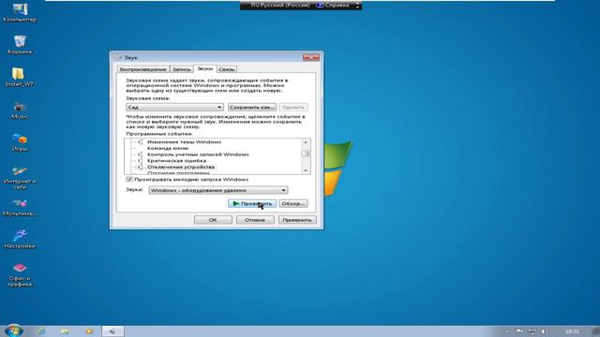
Task: Click the taskbar clock
Action: point(572,331)
